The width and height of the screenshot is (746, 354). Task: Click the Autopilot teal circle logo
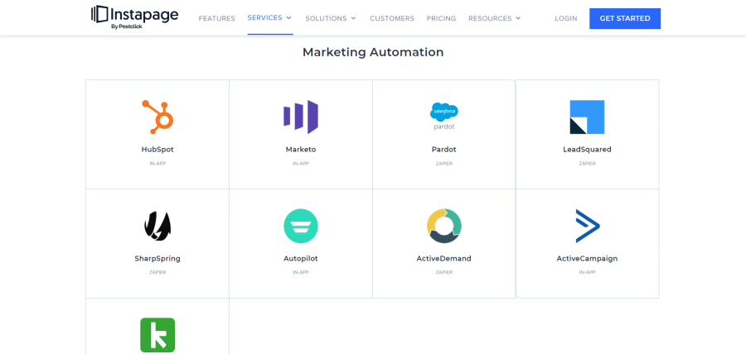(x=301, y=226)
